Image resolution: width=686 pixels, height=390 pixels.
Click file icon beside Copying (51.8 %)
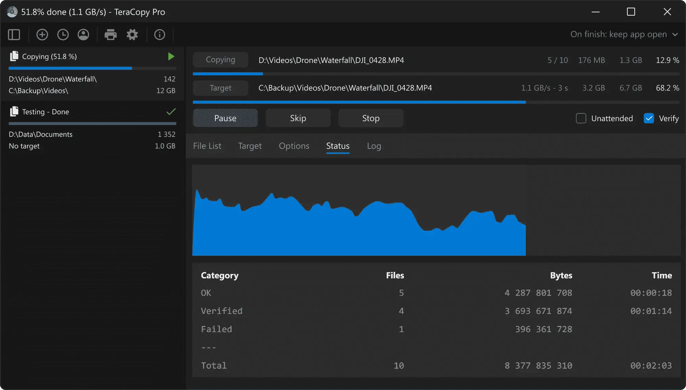14,56
